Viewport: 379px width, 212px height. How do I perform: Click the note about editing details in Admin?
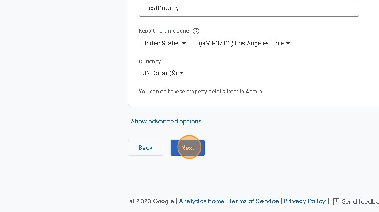coord(201,92)
